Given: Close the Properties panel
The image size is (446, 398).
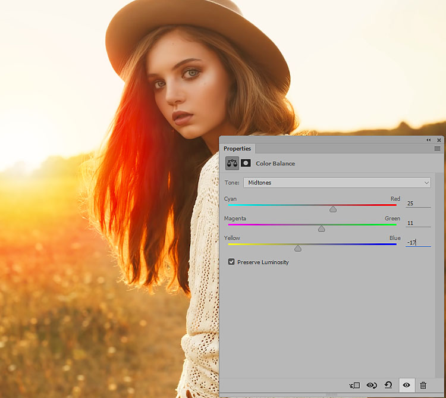Looking at the screenshot, I should point(439,140).
